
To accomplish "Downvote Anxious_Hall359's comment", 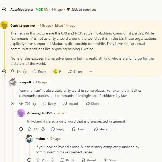I will click(x=43, y=129).
